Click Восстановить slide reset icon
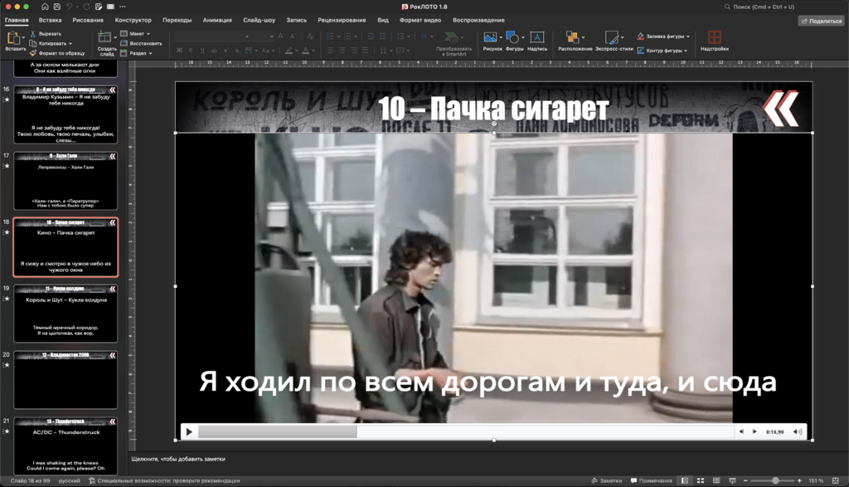The image size is (849, 487). (124, 43)
